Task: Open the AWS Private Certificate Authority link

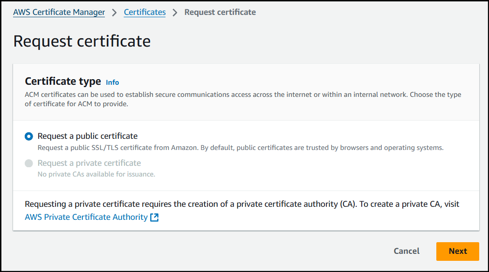Action: pos(86,217)
